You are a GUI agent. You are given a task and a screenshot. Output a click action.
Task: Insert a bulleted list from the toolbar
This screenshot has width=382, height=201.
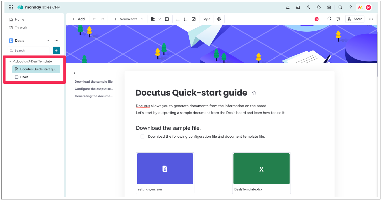tap(178, 19)
